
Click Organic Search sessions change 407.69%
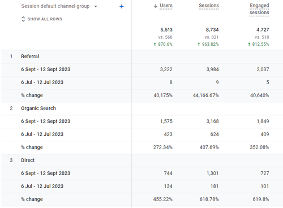coord(209,148)
